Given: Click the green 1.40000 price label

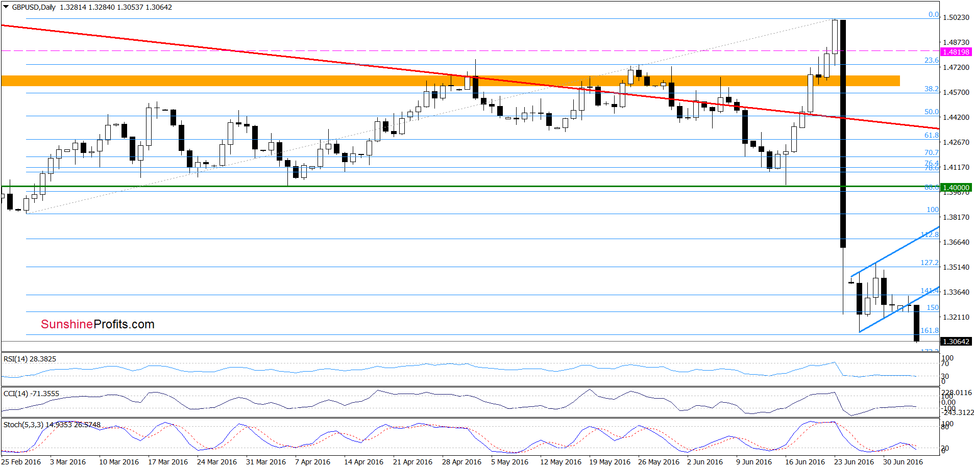Looking at the screenshot, I should click(x=956, y=188).
